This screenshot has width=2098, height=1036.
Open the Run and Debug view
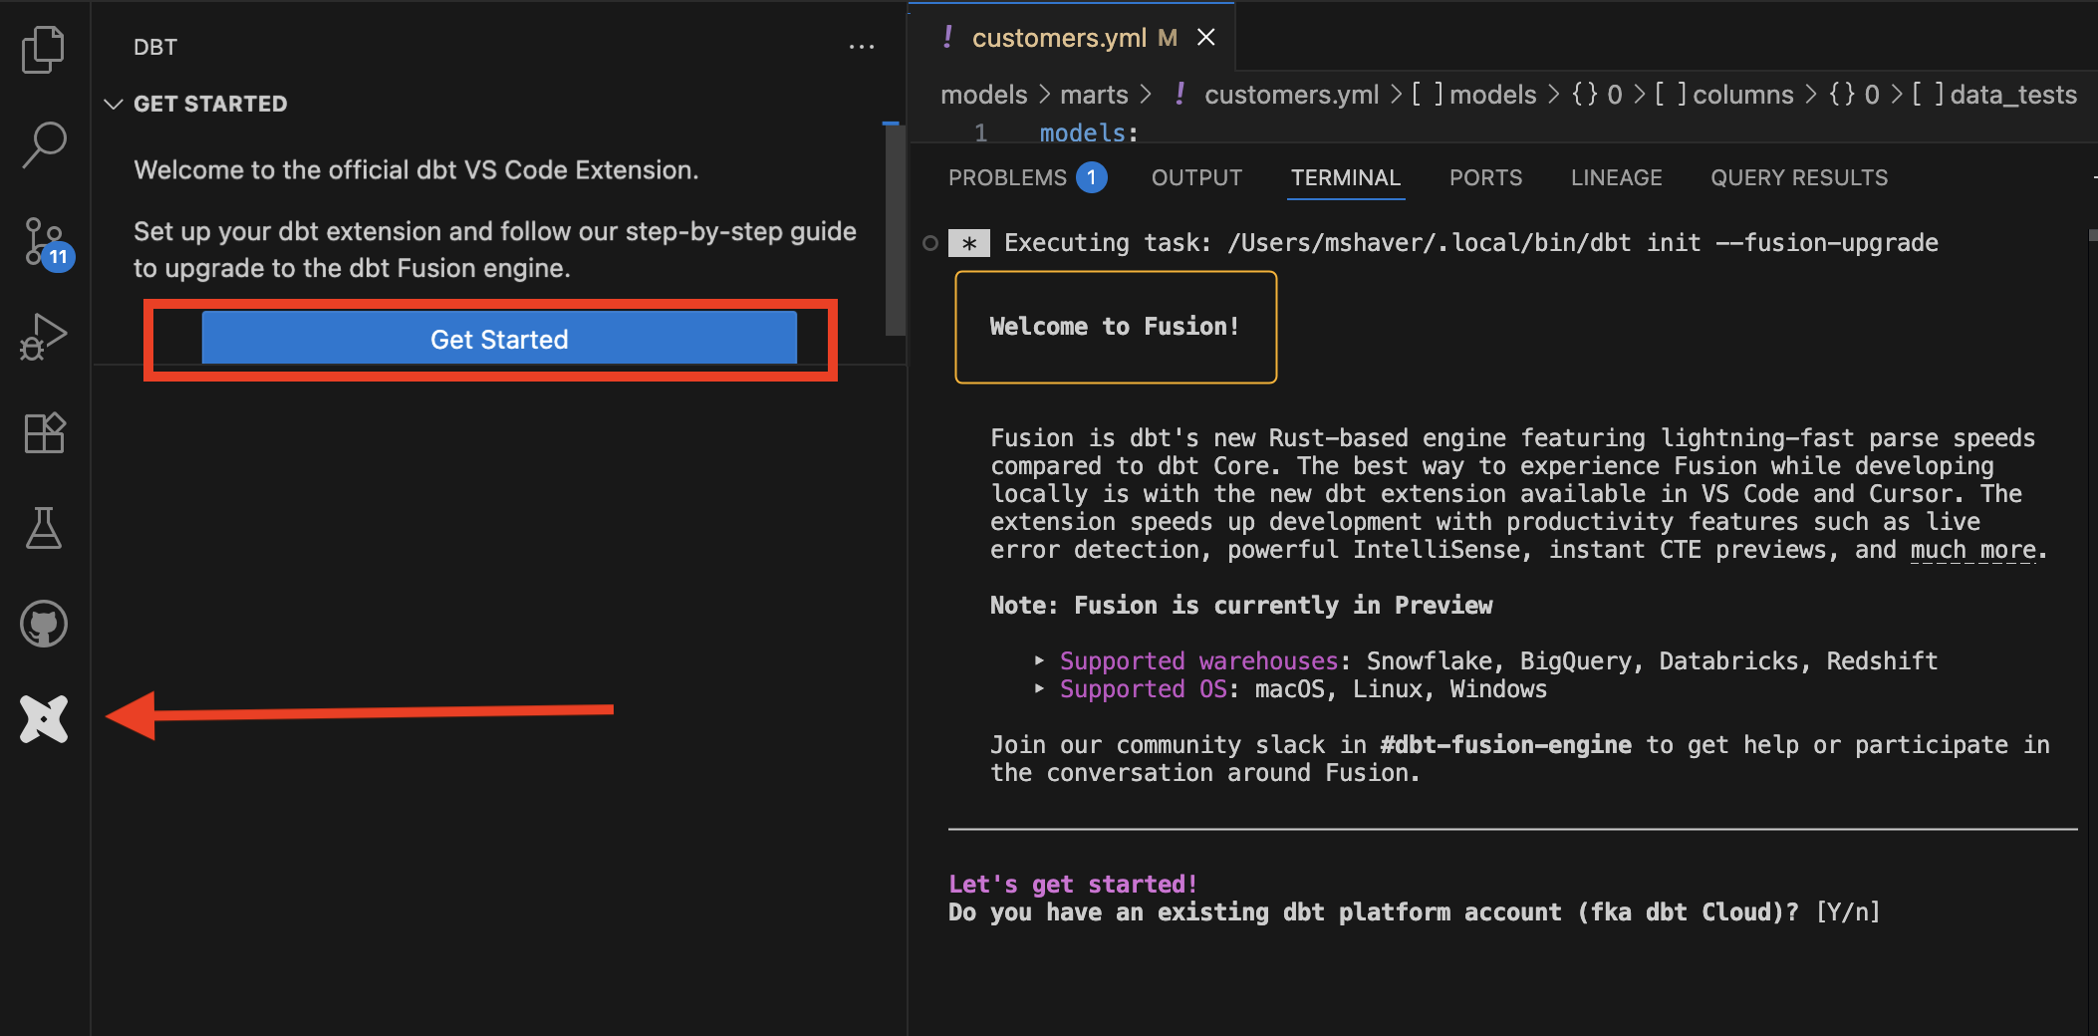[x=44, y=338]
